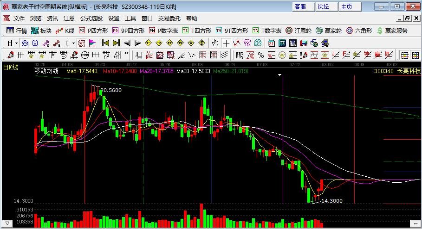The width and height of the screenshot is (422, 229).
Task: Expand the drawing toolbar overflow chevron
Action: pyautogui.click(x=126, y=53)
